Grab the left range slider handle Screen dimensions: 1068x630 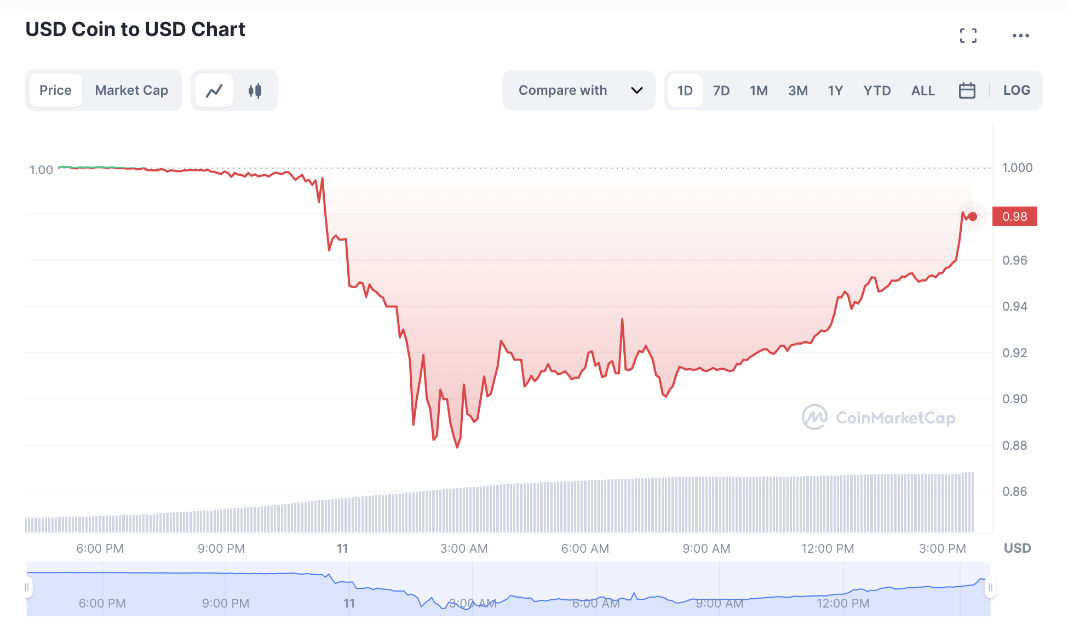tap(27, 588)
